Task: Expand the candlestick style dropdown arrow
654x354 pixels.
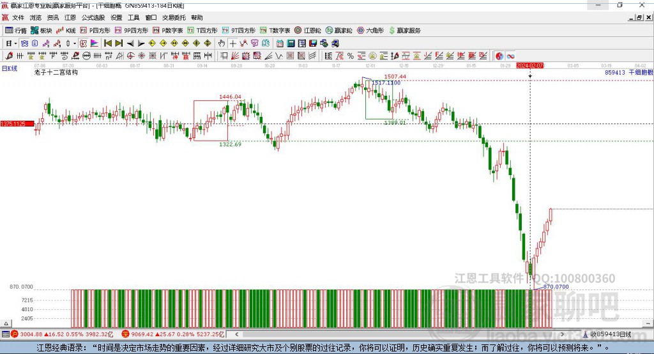Action: [75, 43]
